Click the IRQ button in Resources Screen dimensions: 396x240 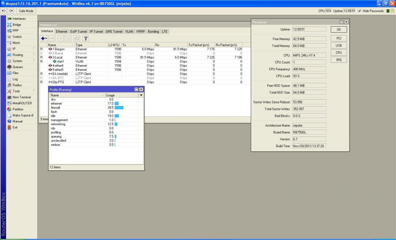pos(339,60)
